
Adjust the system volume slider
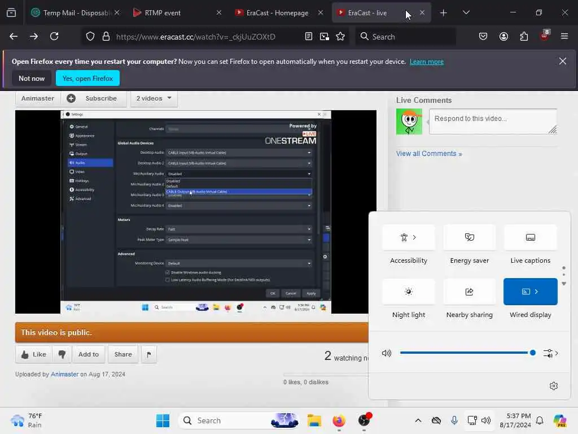click(466, 353)
